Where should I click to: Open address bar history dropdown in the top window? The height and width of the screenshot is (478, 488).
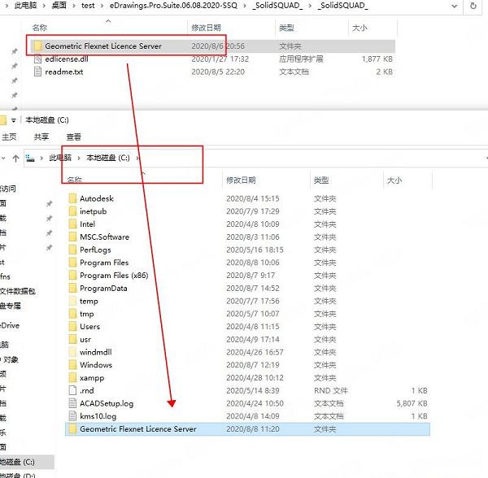click(455, 6)
